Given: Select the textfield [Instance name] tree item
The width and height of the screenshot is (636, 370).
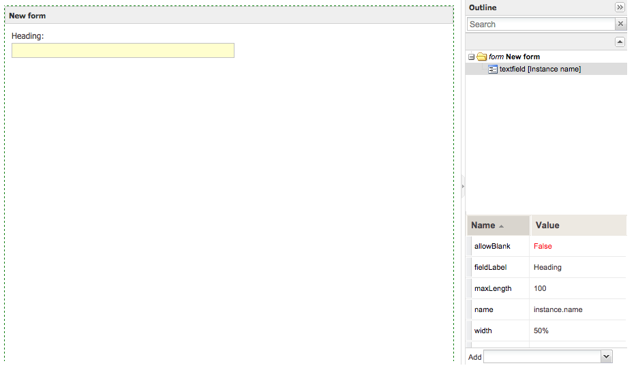Looking at the screenshot, I should click(x=540, y=69).
